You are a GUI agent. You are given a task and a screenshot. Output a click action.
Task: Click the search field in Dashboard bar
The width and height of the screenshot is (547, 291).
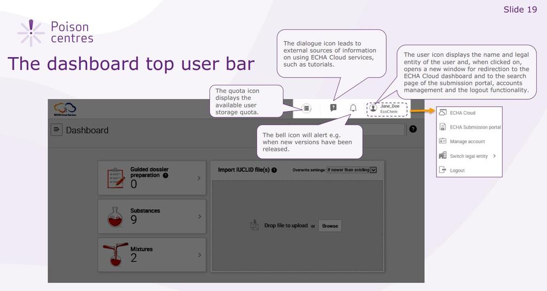tap(383, 129)
